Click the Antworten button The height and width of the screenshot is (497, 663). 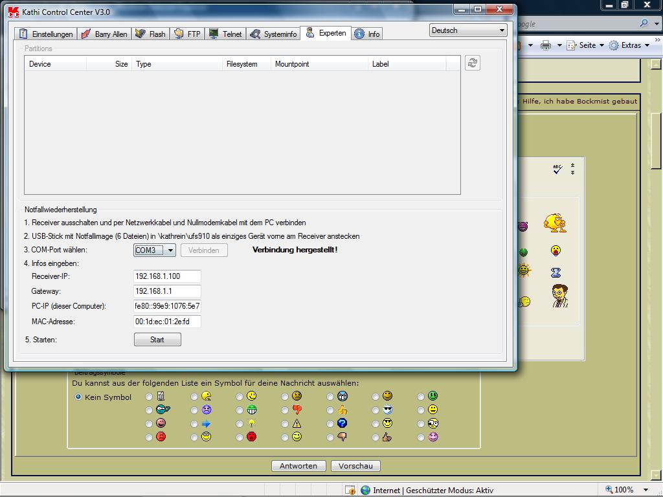coord(298,466)
